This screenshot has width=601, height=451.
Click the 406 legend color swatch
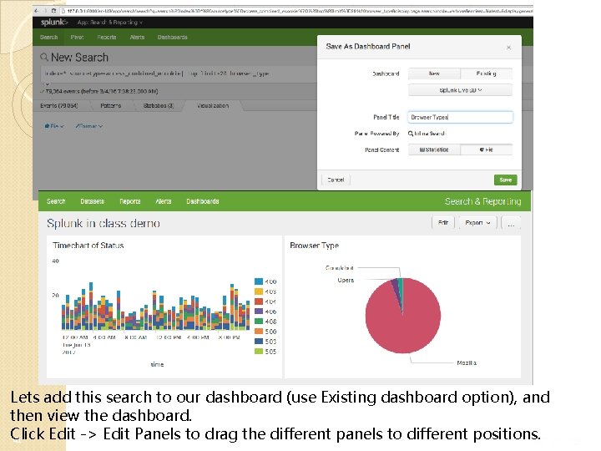pyautogui.click(x=259, y=312)
